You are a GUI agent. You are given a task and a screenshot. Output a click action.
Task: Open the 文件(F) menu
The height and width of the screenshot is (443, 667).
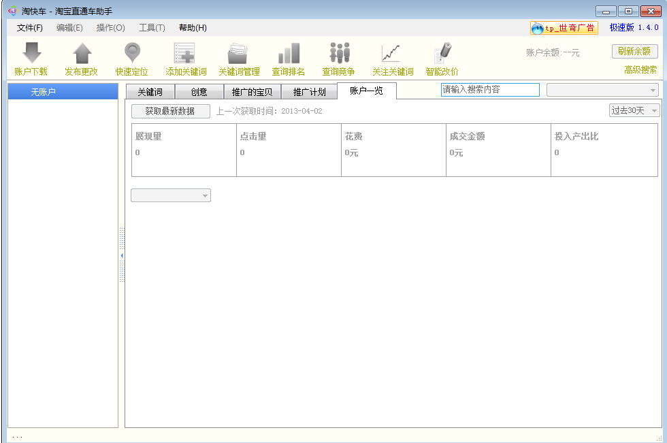coord(30,28)
